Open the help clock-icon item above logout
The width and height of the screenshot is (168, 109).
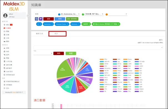tap(8, 85)
